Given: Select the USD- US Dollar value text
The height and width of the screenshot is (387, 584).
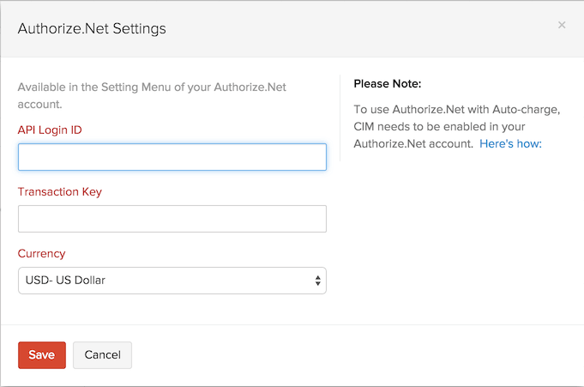Looking at the screenshot, I should point(65,281).
